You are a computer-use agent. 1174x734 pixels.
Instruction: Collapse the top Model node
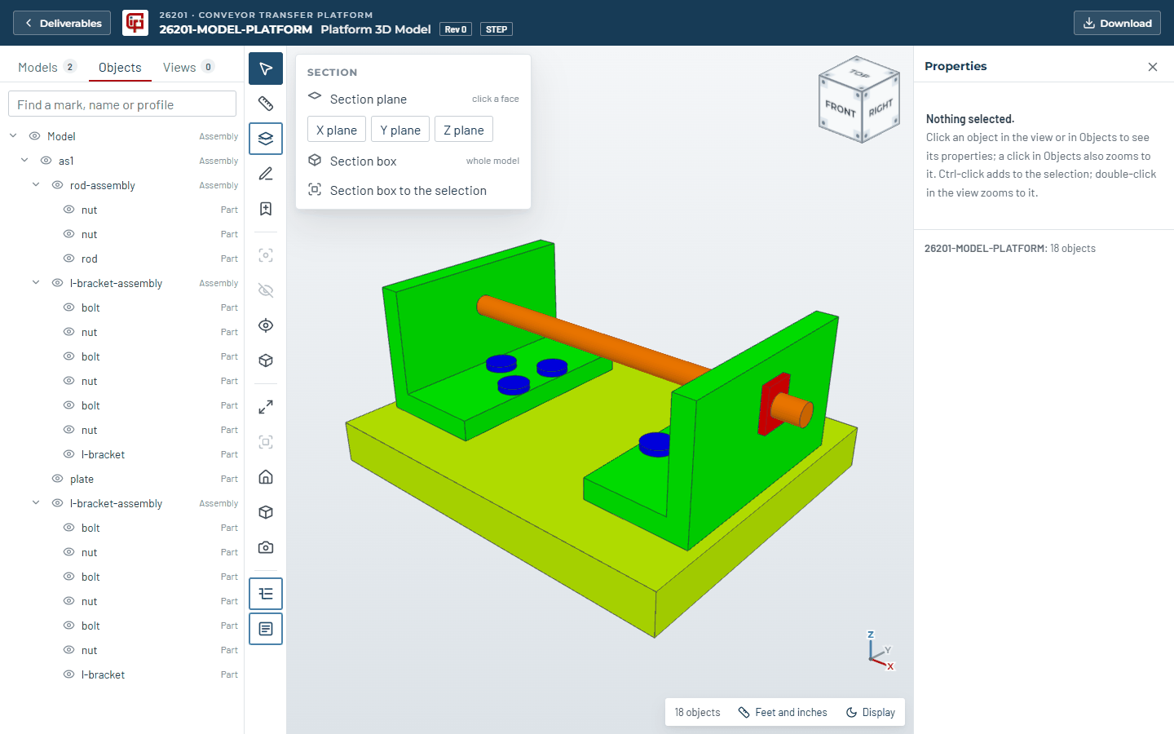13,136
